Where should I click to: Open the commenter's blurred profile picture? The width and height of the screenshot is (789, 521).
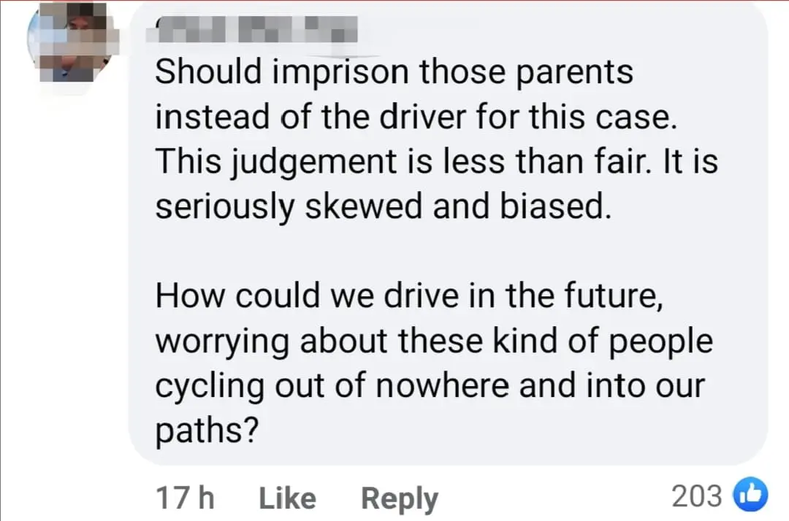coord(72,42)
